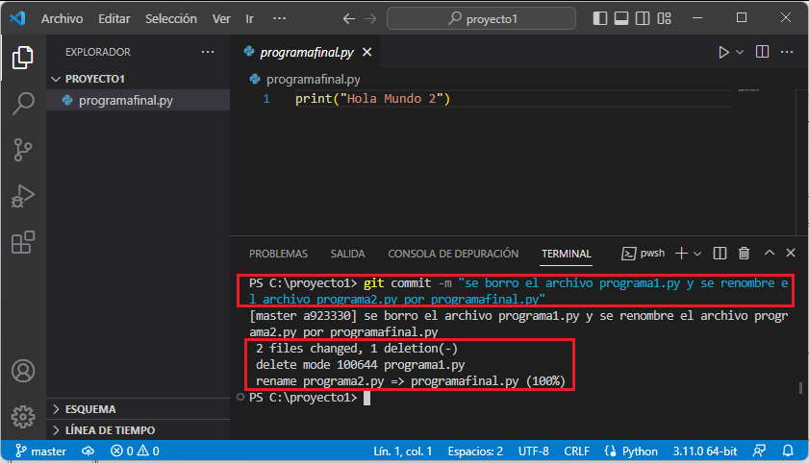
Task: Go forward with the right arrow
Action: (370, 18)
